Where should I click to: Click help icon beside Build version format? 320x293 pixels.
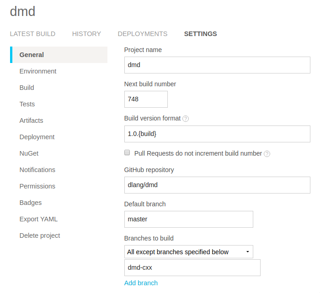point(186,119)
